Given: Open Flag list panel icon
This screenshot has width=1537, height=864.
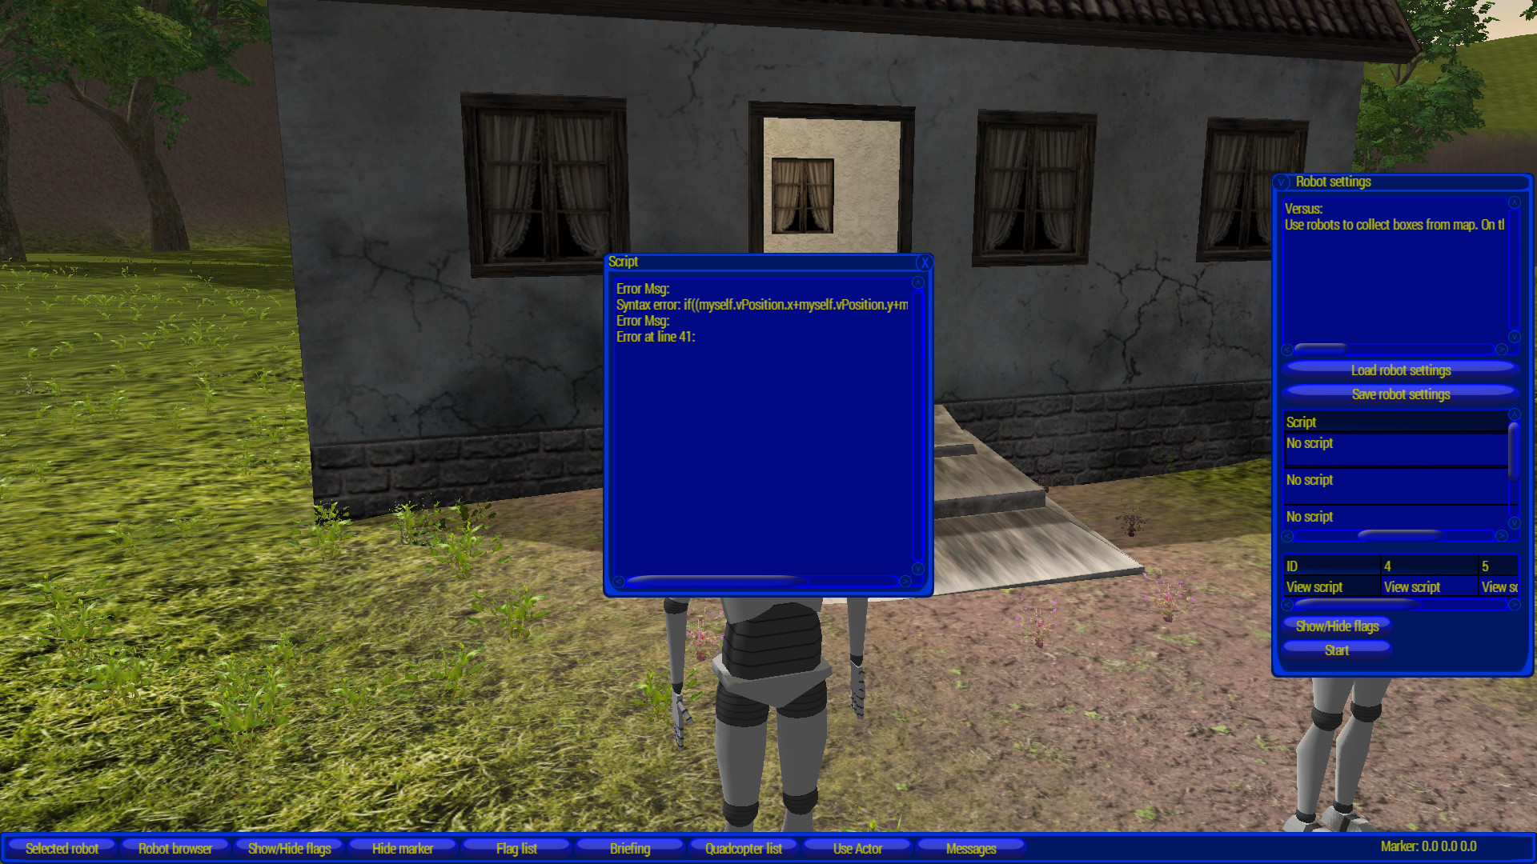Looking at the screenshot, I should [x=517, y=847].
